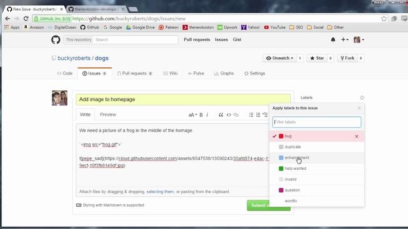Go to Issues in top navigation
408x229 pixels.
click(221, 39)
